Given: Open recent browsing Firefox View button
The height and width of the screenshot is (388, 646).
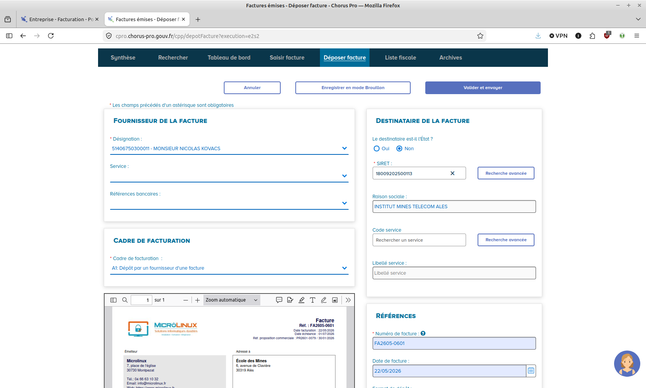Looking at the screenshot, I should pyautogui.click(x=8, y=19).
